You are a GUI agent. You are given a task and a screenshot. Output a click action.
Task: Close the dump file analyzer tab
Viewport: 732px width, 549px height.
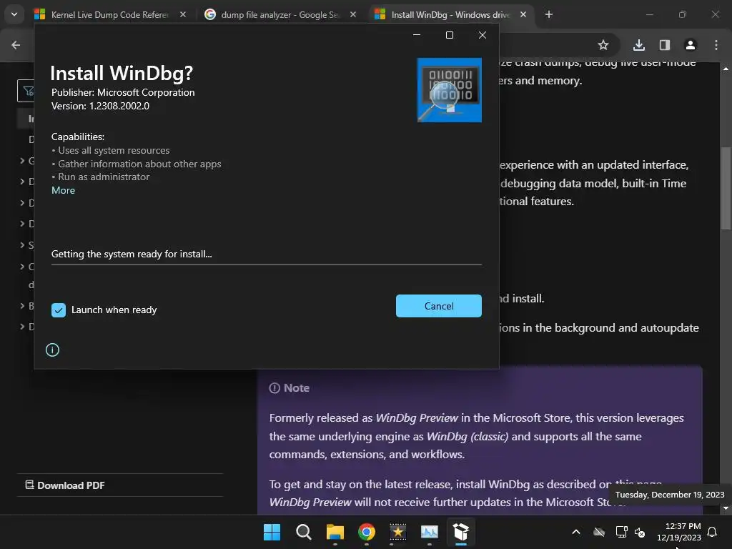coord(353,14)
